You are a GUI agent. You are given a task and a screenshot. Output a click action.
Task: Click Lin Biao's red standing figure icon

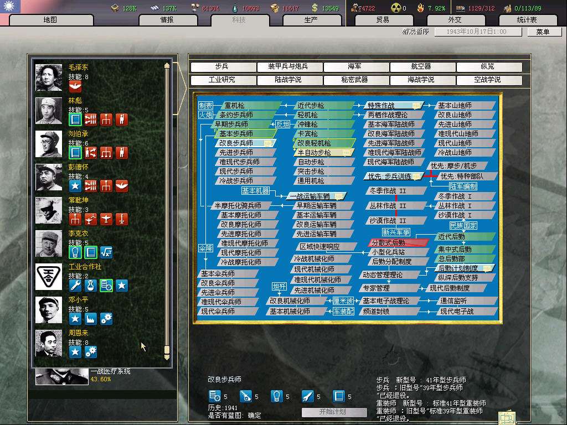tap(122, 120)
